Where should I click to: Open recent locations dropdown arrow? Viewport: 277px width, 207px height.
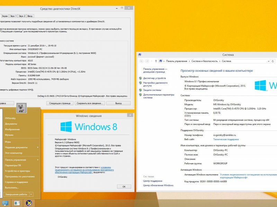(151, 61)
